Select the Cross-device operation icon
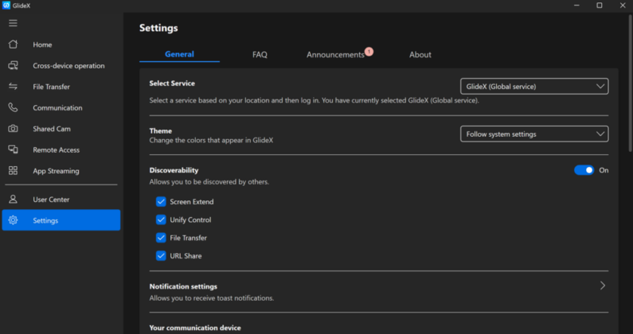The image size is (633, 334). point(13,65)
